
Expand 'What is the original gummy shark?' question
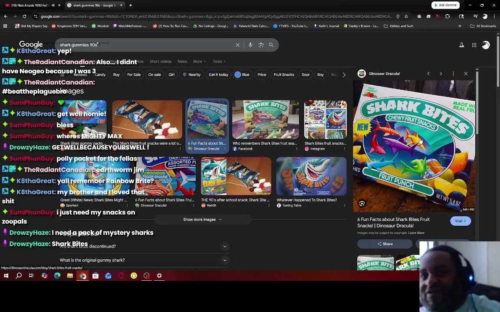[x=145, y=260]
